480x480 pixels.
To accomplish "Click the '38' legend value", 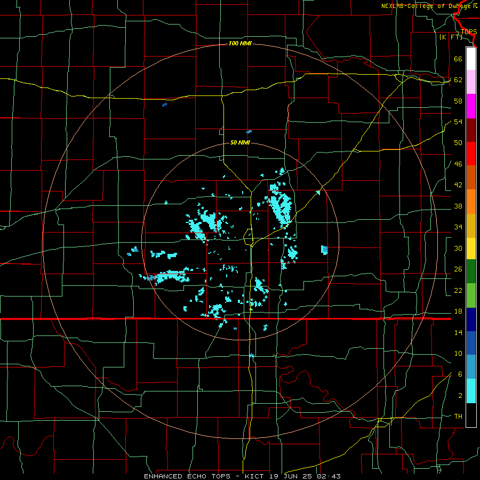I will (458, 206).
